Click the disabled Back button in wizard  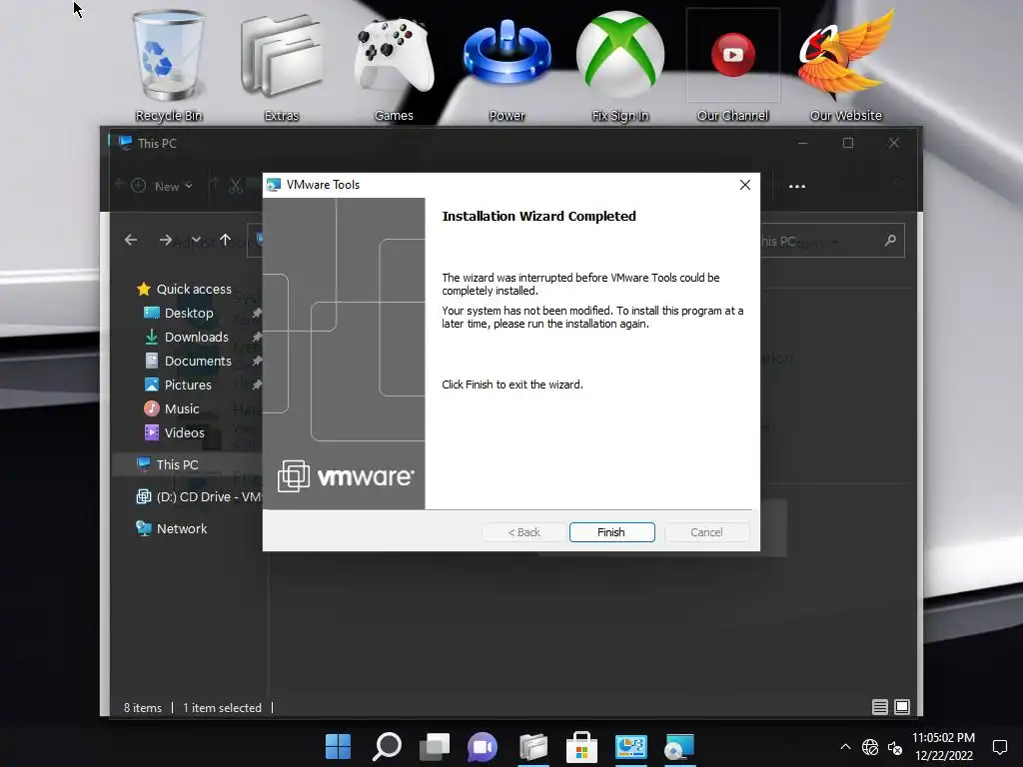pos(523,532)
